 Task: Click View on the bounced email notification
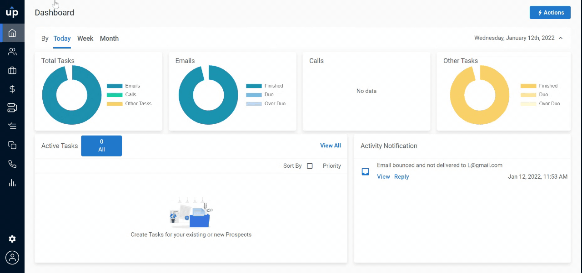click(x=383, y=177)
